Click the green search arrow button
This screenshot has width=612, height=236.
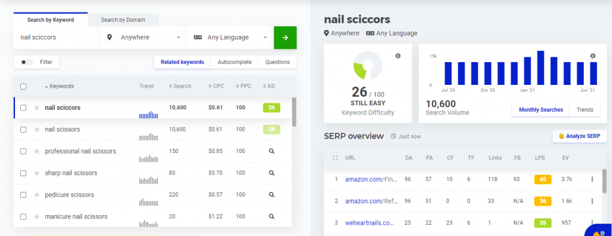(285, 38)
